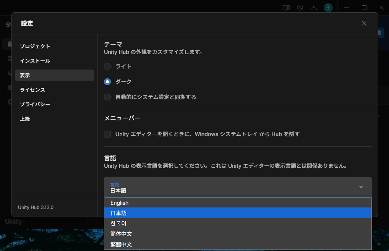This screenshot has height=251, width=389.
Task: Click the 言語 dropdown arrow
Action: coord(361,187)
